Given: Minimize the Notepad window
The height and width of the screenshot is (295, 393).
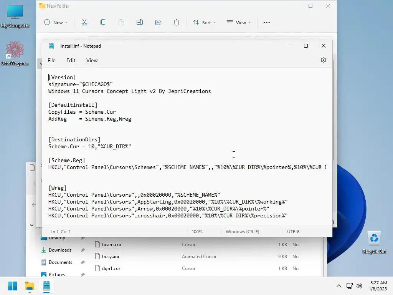Looking at the screenshot, I should [289, 46].
